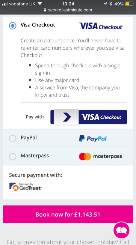Click the Visa Checkout option label
Screen dimensions: 136x245
38,25
